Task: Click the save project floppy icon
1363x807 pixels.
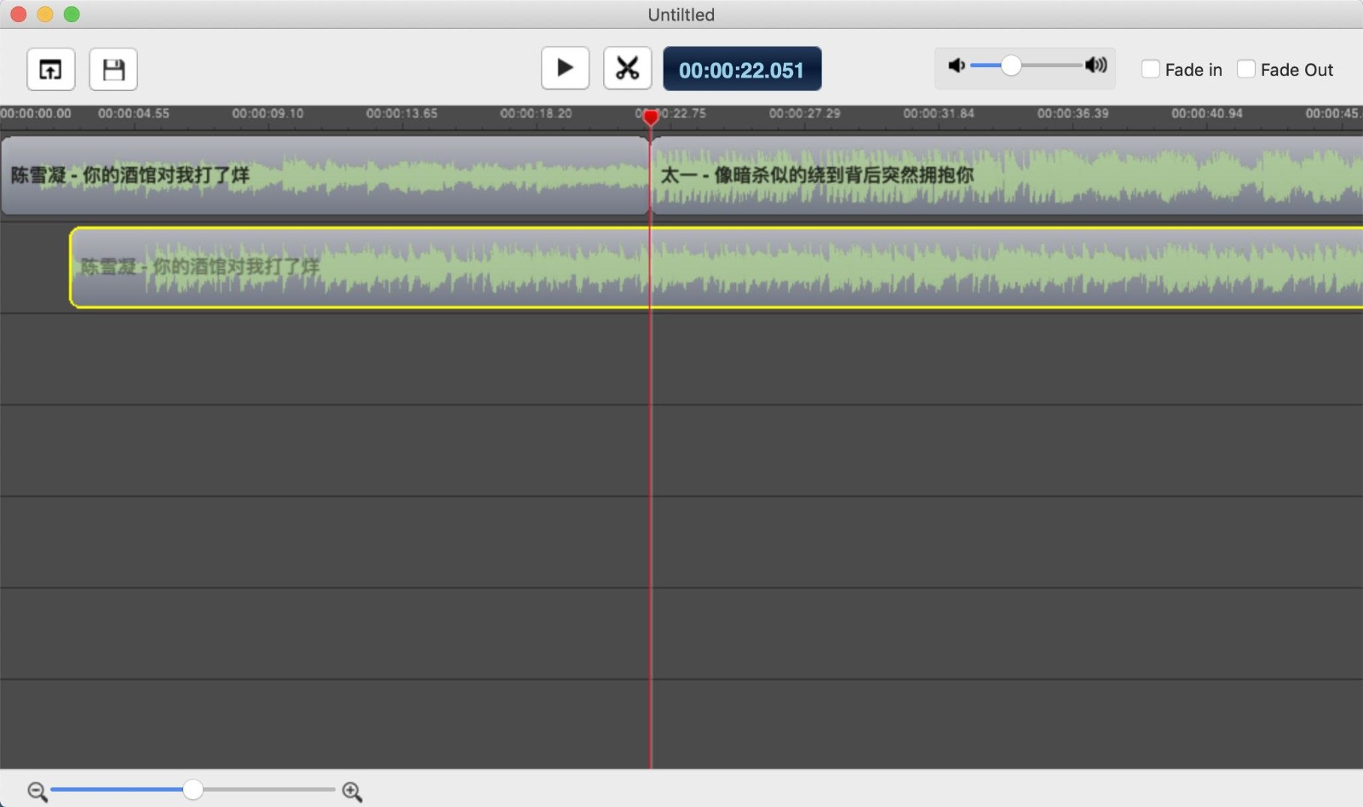Action: 113,69
